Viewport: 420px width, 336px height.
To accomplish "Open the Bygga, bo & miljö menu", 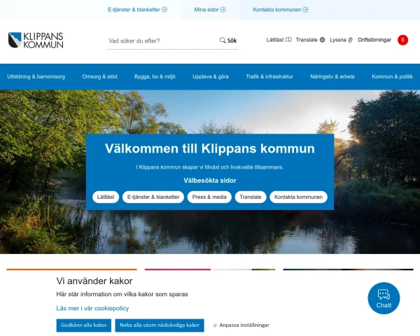I will pos(155,76).
